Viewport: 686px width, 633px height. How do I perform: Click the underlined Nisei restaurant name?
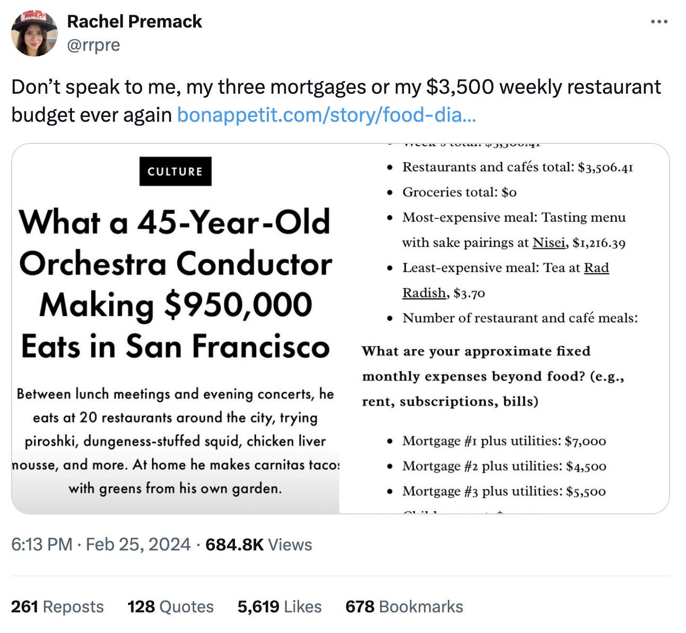[548, 243]
